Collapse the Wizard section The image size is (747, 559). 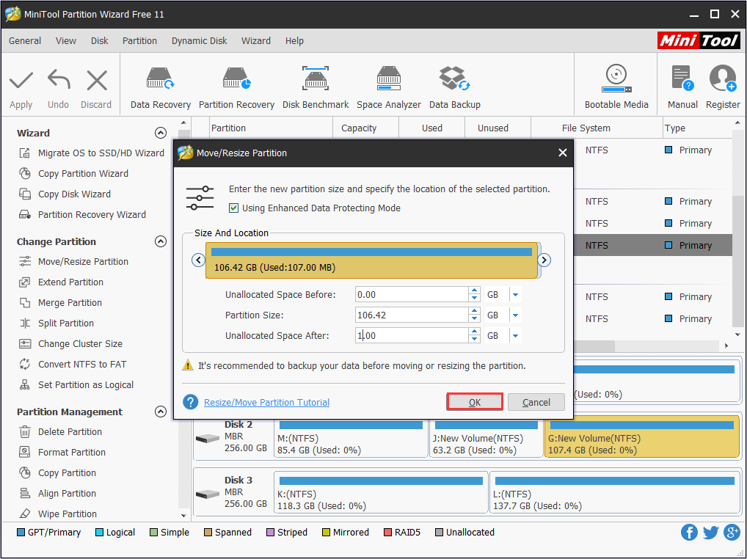click(161, 133)
